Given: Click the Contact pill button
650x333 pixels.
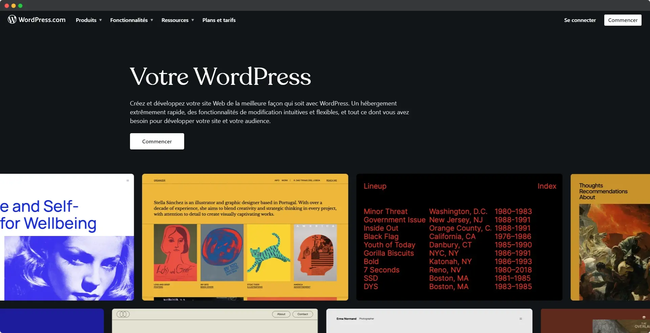Looking at the screenshot, I should coord(303,314).
